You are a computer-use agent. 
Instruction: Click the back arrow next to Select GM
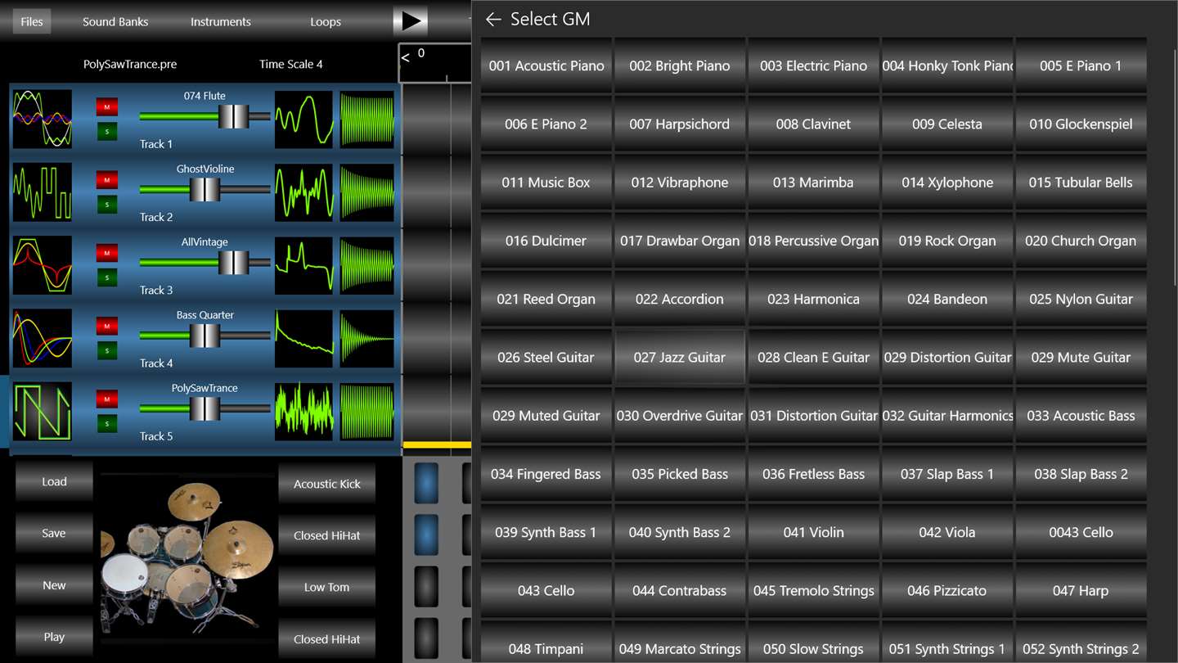[493, 19]
